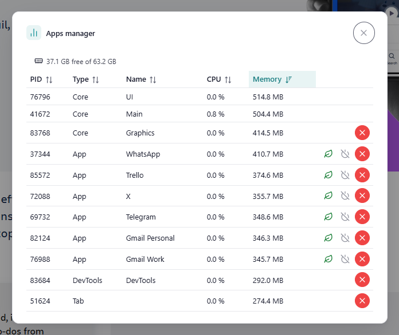Screen dimensions: 399x335
Task: Hibernate WhatsApp with the leaf icon
Action: click(328, 154)
